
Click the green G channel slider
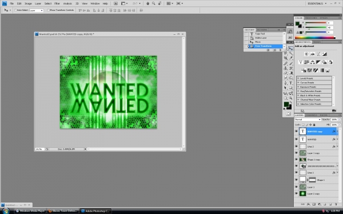tap(316, 27)
